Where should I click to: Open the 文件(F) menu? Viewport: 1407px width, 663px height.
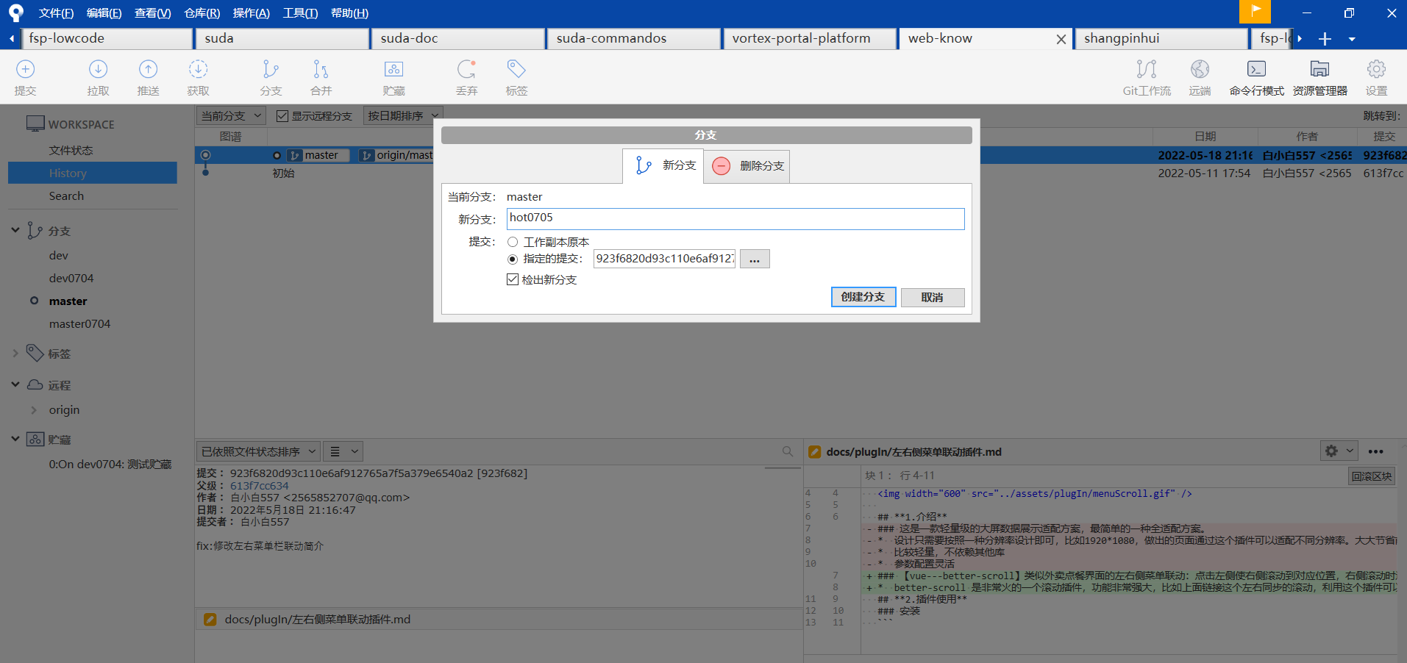[x=56, y=12]
